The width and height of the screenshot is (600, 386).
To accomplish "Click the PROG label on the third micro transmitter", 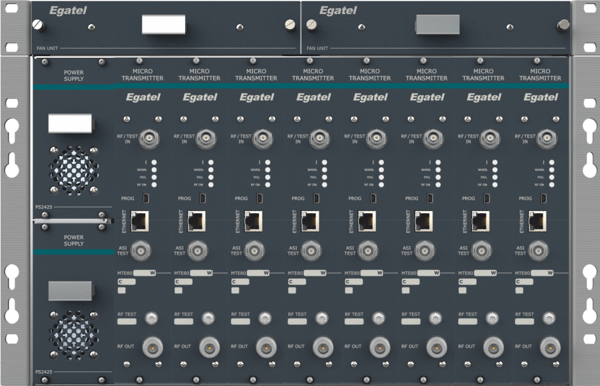I will click(x=241, y=198).
